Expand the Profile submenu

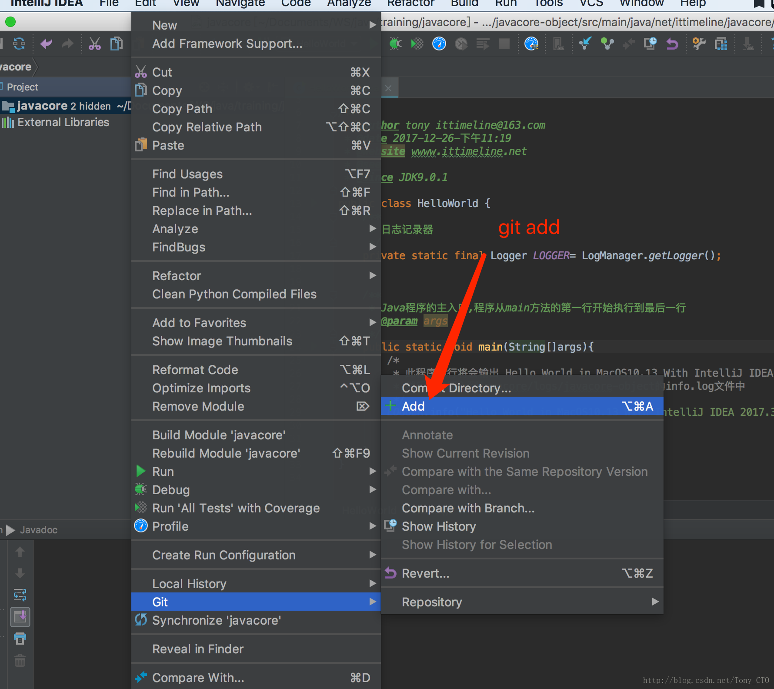[256, 526]
